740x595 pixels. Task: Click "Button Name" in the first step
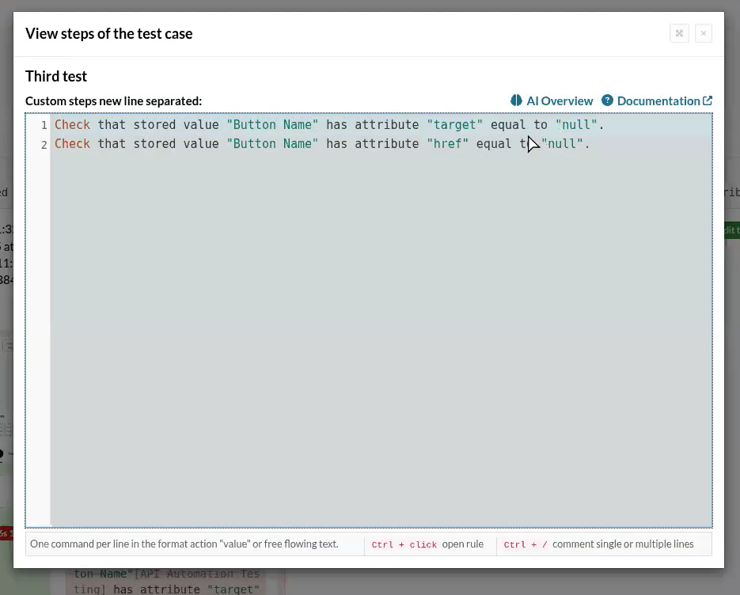[272, 125]
